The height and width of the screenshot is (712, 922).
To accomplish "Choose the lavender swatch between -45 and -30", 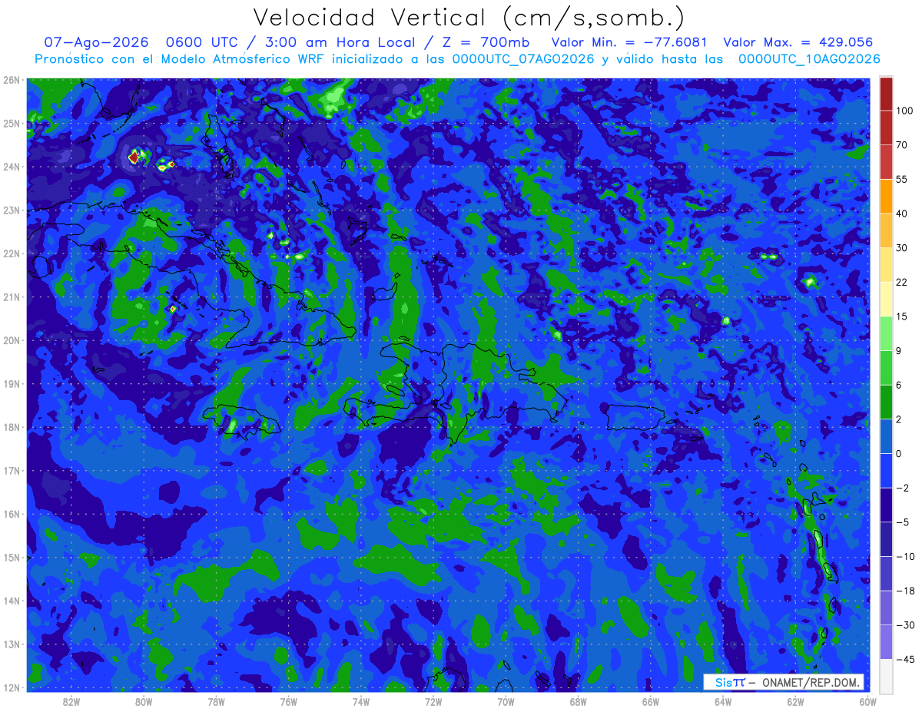I will 886,642.
